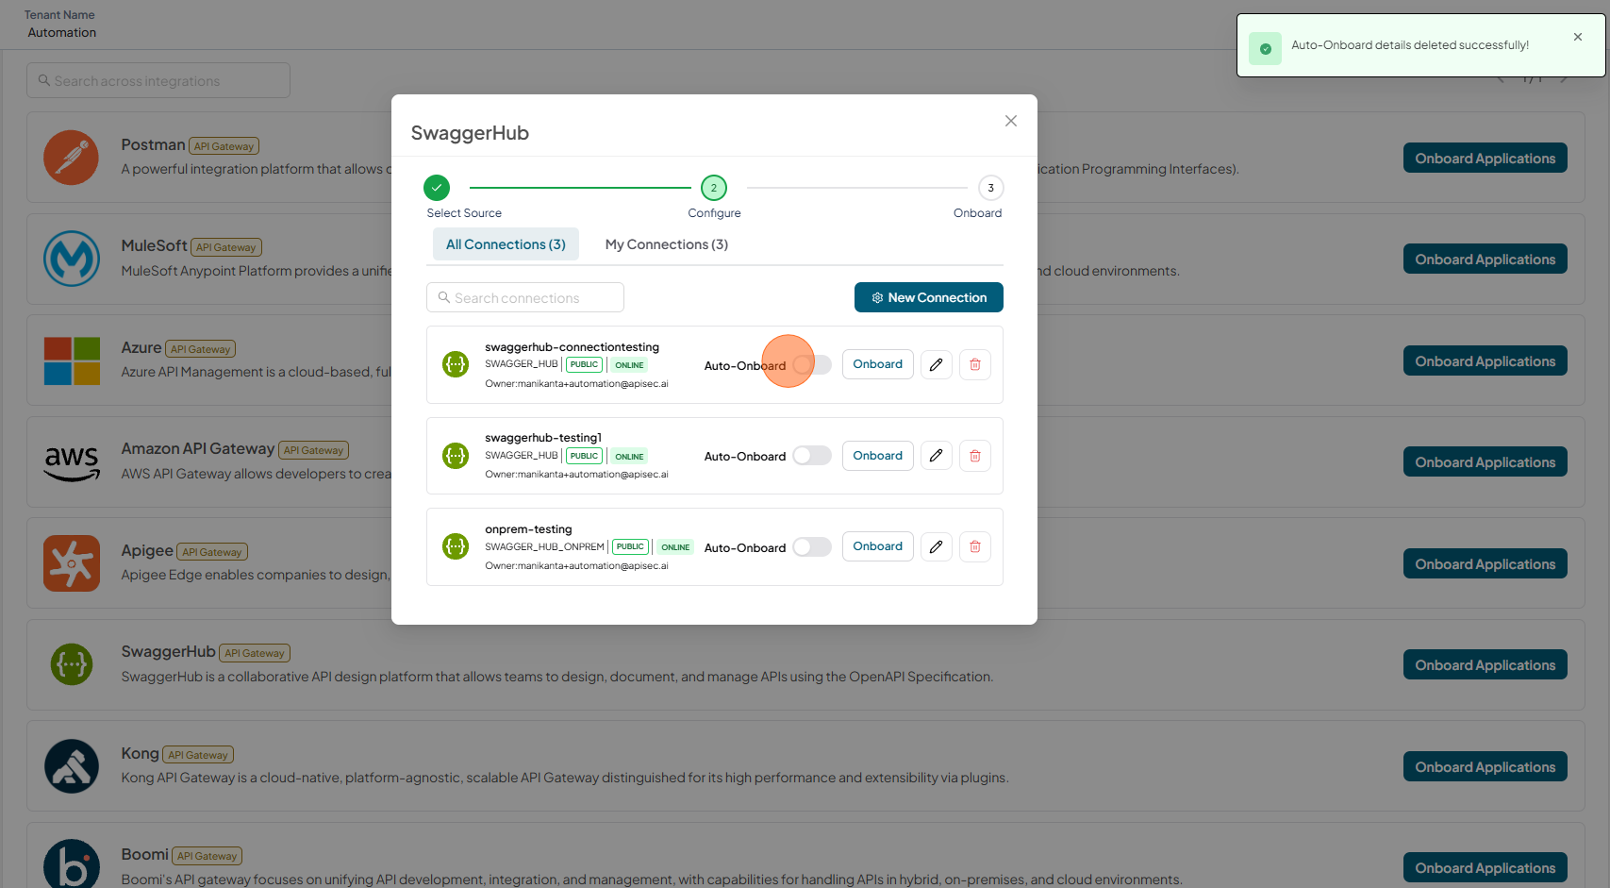Click Onboard Applications for Amazon API Gateway
The image size is (1610, 888).
[x=1486, y=461]
